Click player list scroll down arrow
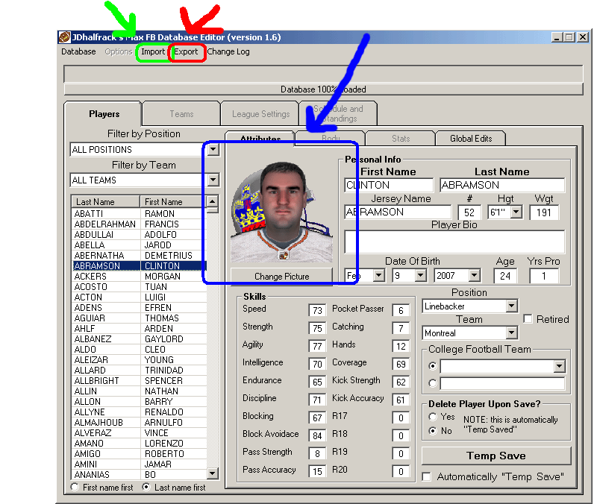 click(213, 473)
